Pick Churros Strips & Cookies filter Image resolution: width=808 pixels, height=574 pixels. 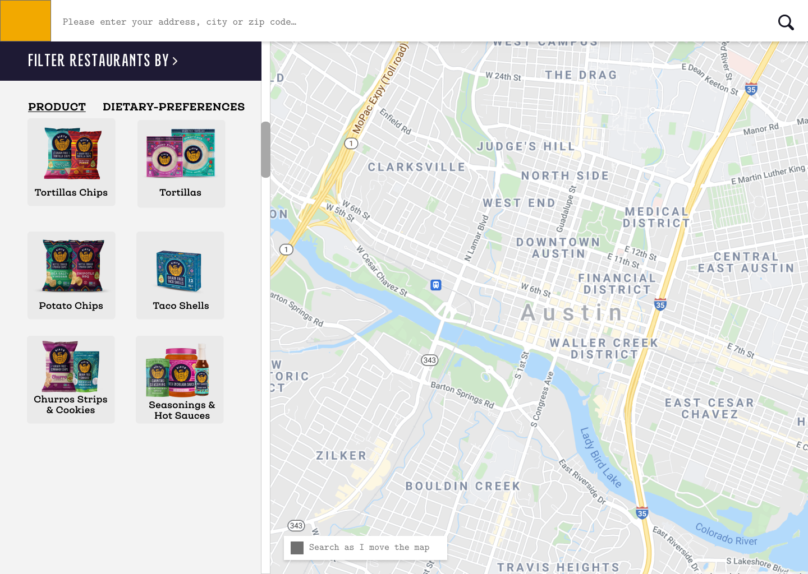point(71,379)
